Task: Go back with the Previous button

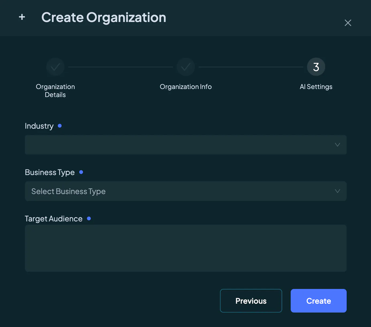Action: 251,301
